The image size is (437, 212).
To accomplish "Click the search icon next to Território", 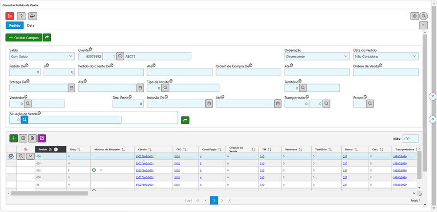I will click(x=303, y=88).
